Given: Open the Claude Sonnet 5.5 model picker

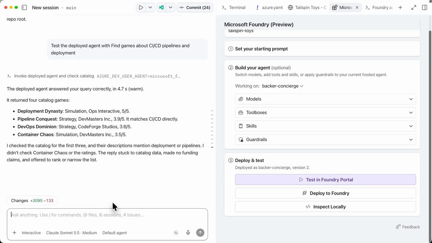Looking at the screenshot, I should click(x=72, y=233).
